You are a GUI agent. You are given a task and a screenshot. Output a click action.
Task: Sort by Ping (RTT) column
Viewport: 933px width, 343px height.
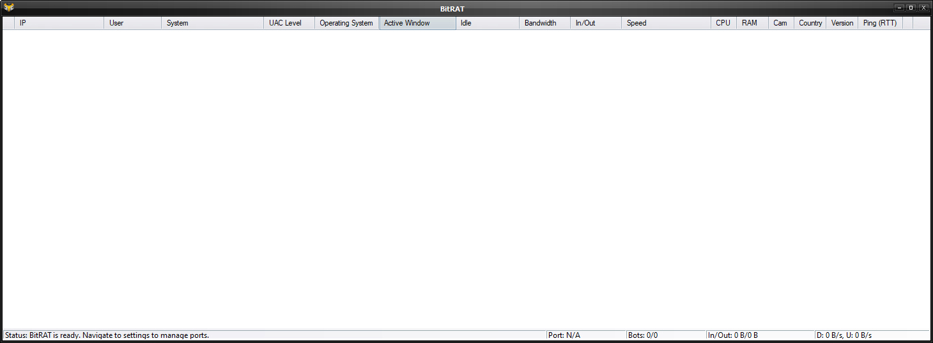tap(880, 23)
